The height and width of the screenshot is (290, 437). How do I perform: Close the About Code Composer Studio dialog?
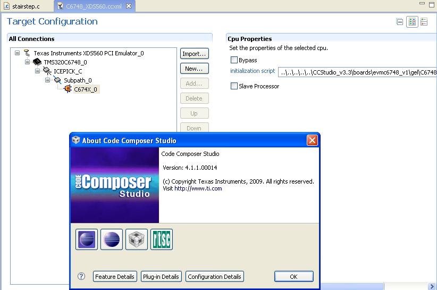tap(312, 140)
